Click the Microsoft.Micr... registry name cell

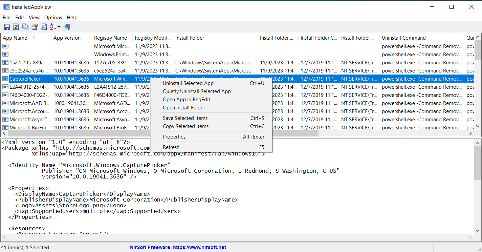tap(111, 46)
